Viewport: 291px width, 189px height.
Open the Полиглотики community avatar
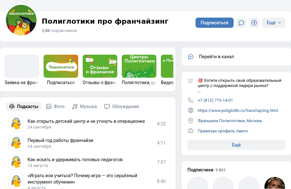pyautogui.click(x=21, y=20)
